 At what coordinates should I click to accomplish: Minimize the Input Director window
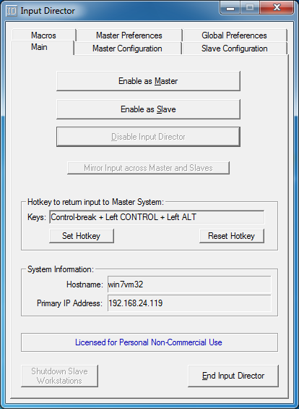230,8
